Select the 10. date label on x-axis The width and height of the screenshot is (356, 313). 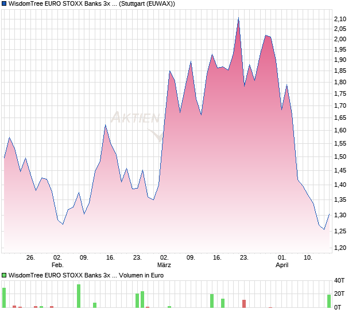click(308, 258)
